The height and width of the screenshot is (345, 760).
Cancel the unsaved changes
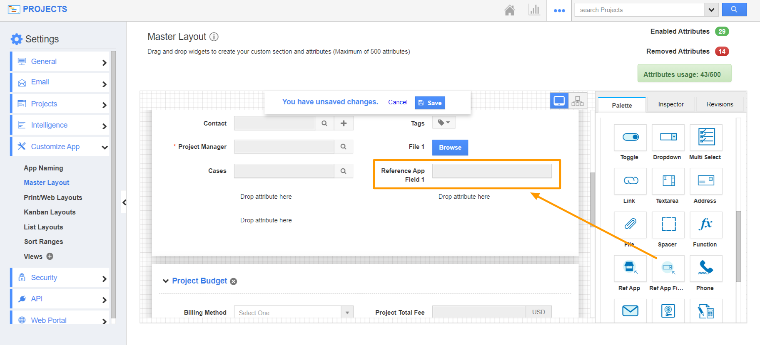coord(398,102)
